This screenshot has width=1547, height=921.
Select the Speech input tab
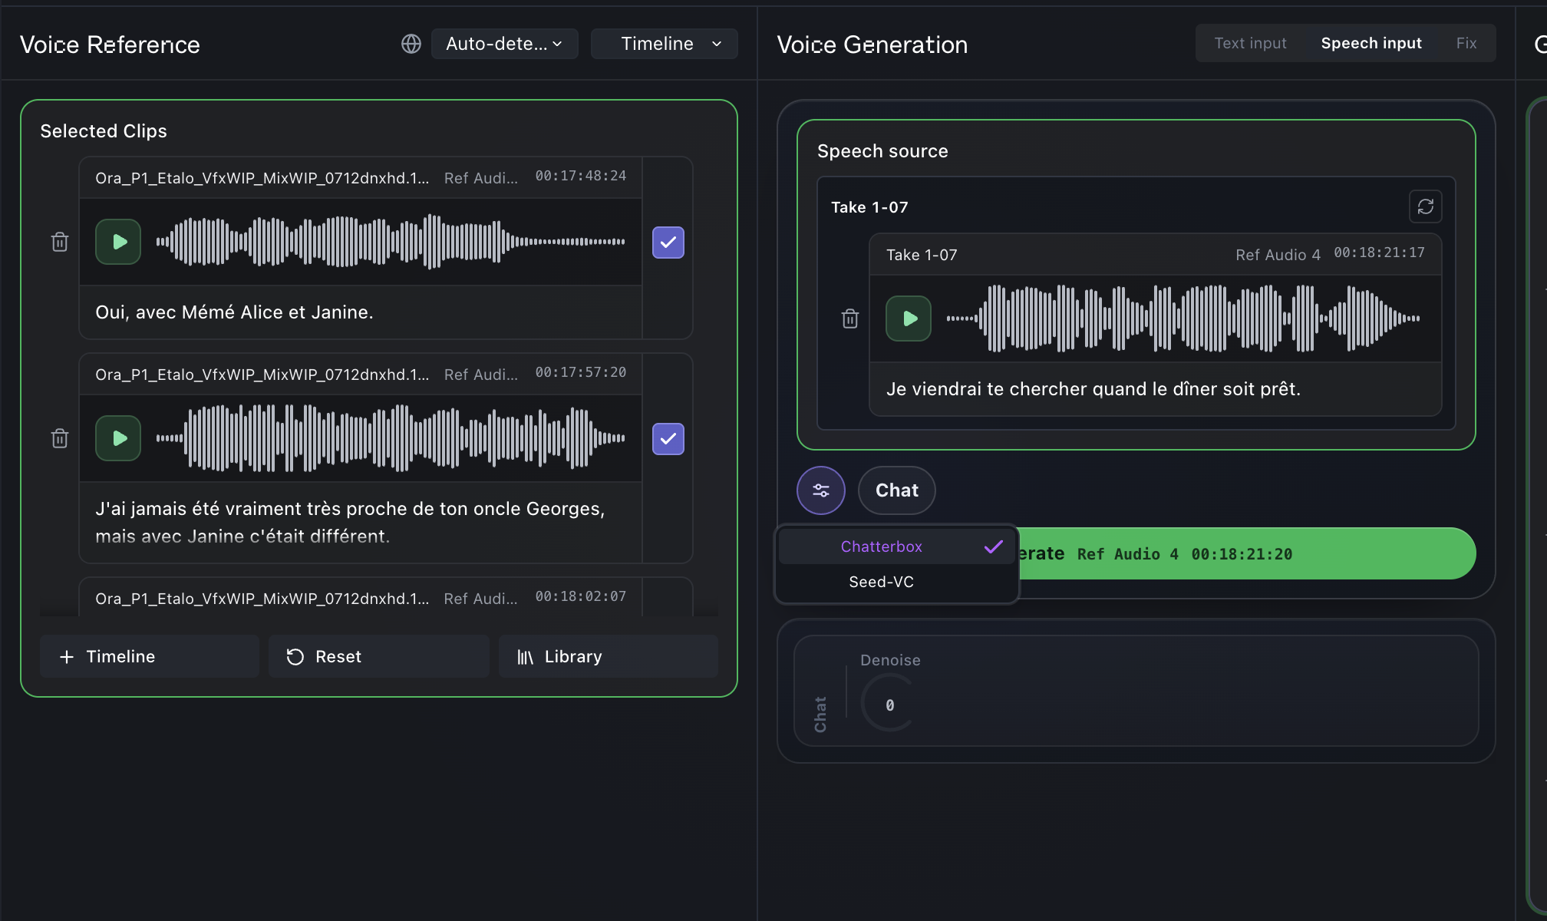(x=1371, y=43)
